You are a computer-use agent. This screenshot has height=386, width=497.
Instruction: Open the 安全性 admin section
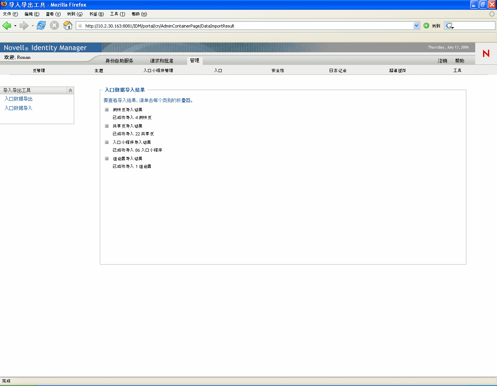[x=278, y=71]
